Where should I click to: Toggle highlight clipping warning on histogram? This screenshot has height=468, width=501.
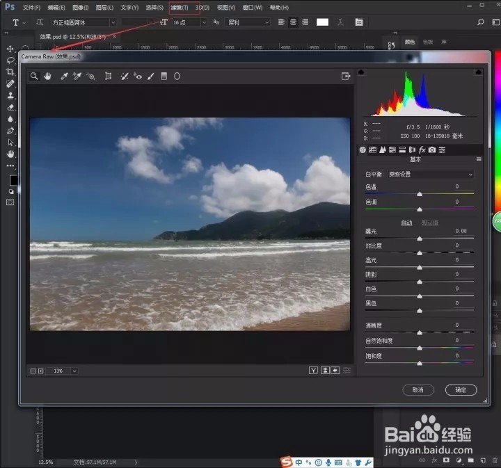[x=478, y=72]
